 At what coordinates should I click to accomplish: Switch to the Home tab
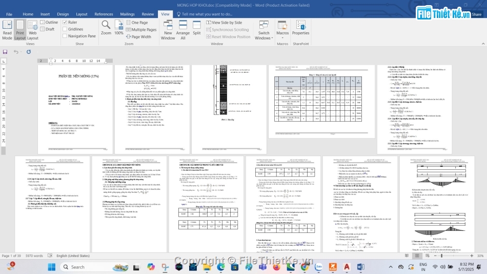tap(28, 14)
